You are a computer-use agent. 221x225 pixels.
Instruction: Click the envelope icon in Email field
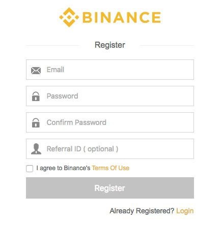coord(36,71)
